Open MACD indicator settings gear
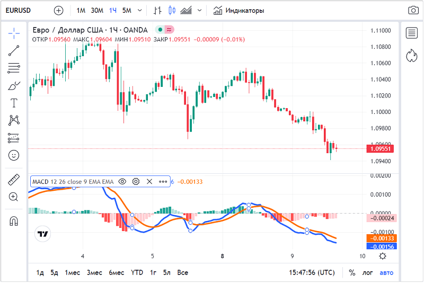424x283 pixels. pyautogui.click(x=136, y=182)
